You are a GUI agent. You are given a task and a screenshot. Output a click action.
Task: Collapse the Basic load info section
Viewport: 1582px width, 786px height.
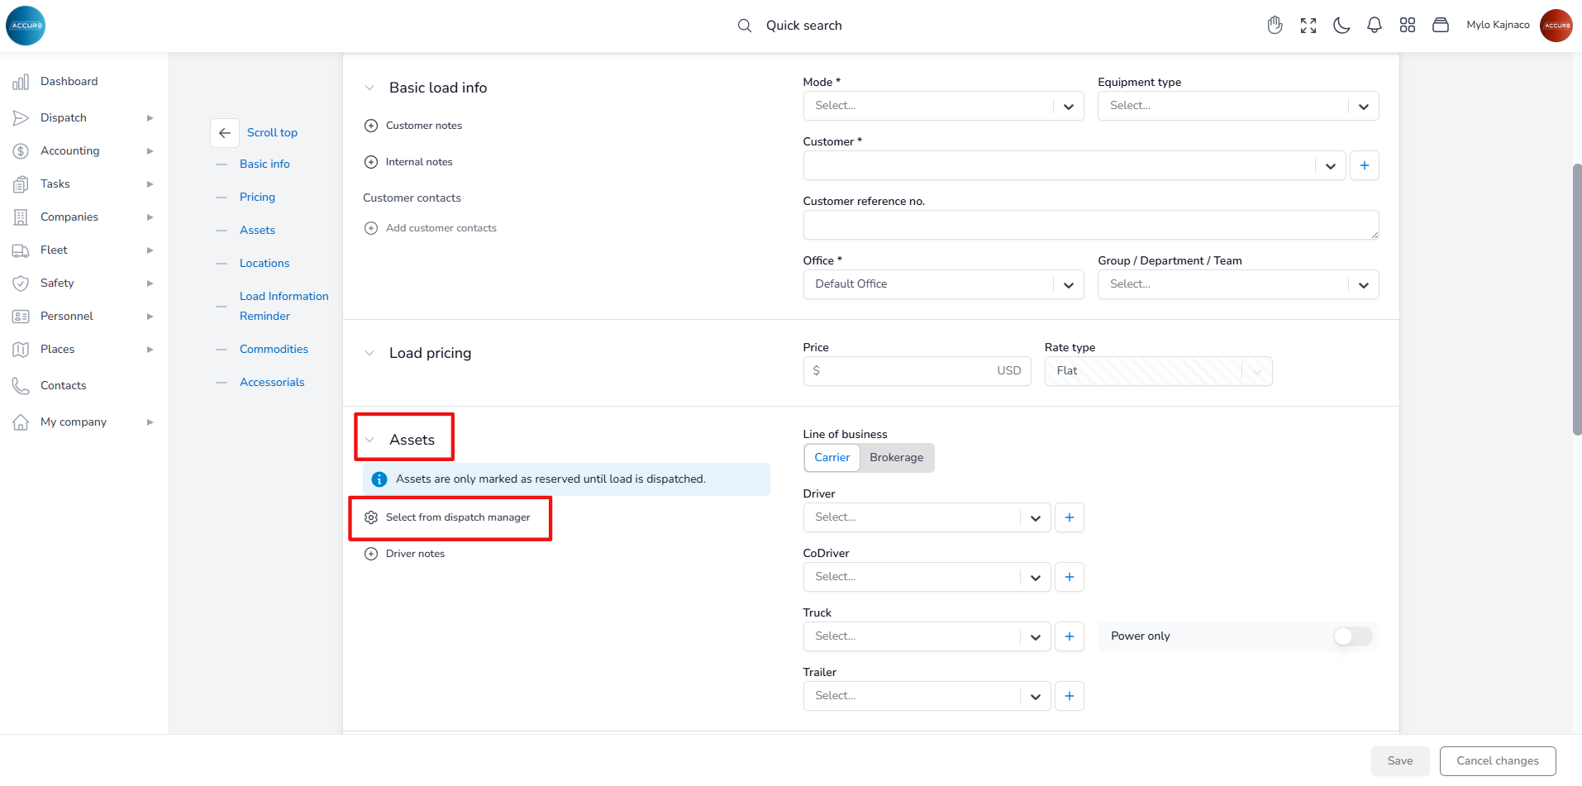[x=369, y=88]
